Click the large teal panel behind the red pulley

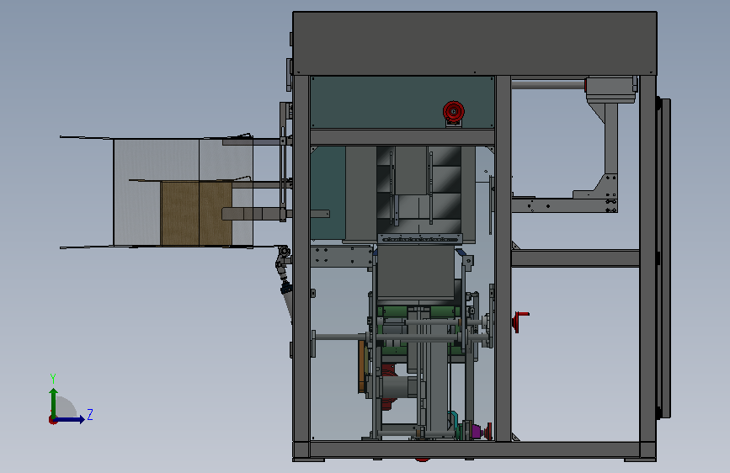(402, 102)
